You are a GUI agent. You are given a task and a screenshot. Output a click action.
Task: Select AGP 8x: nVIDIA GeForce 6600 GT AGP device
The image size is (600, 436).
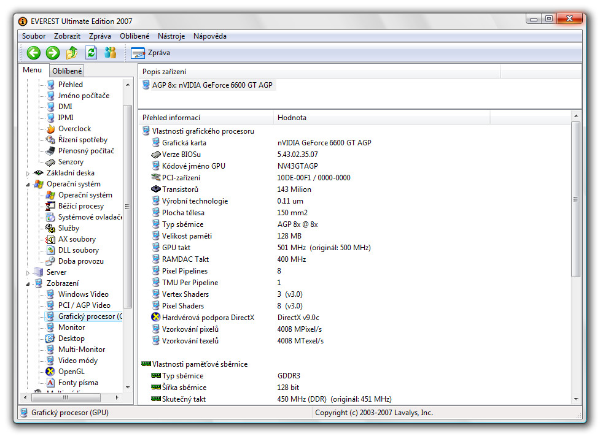[212, 85]
